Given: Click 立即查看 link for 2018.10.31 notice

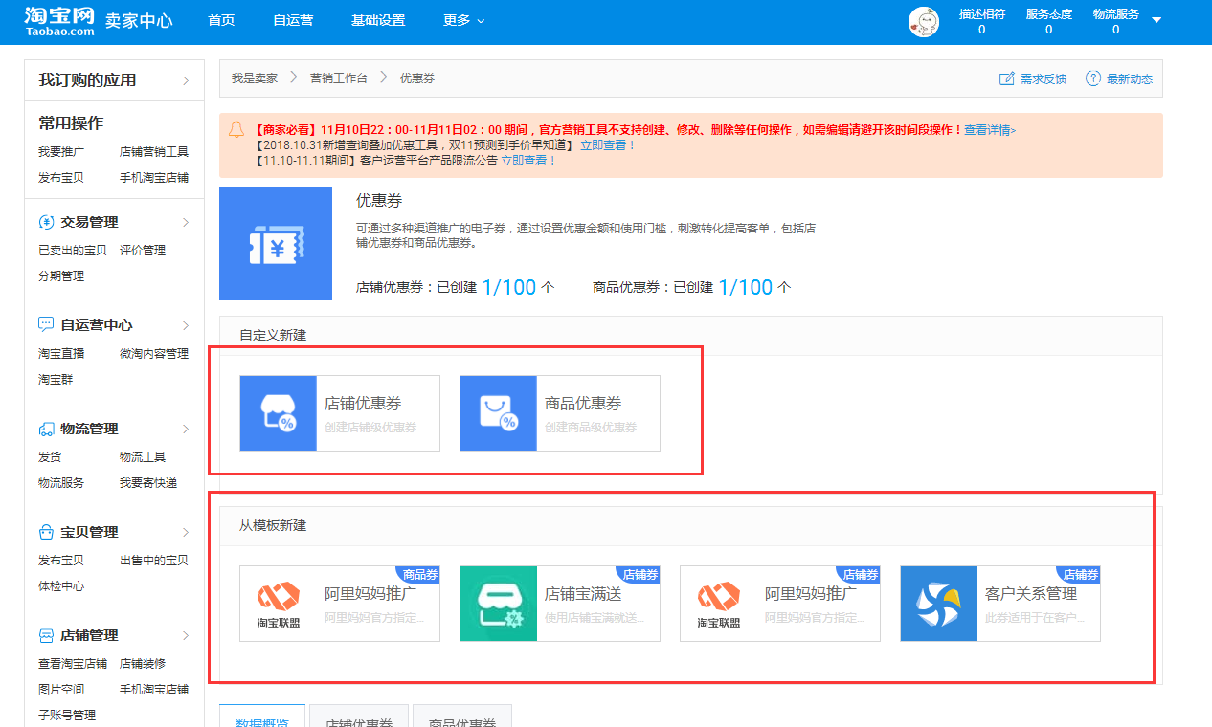Looking at the screenshot, I should click(608, 145).
